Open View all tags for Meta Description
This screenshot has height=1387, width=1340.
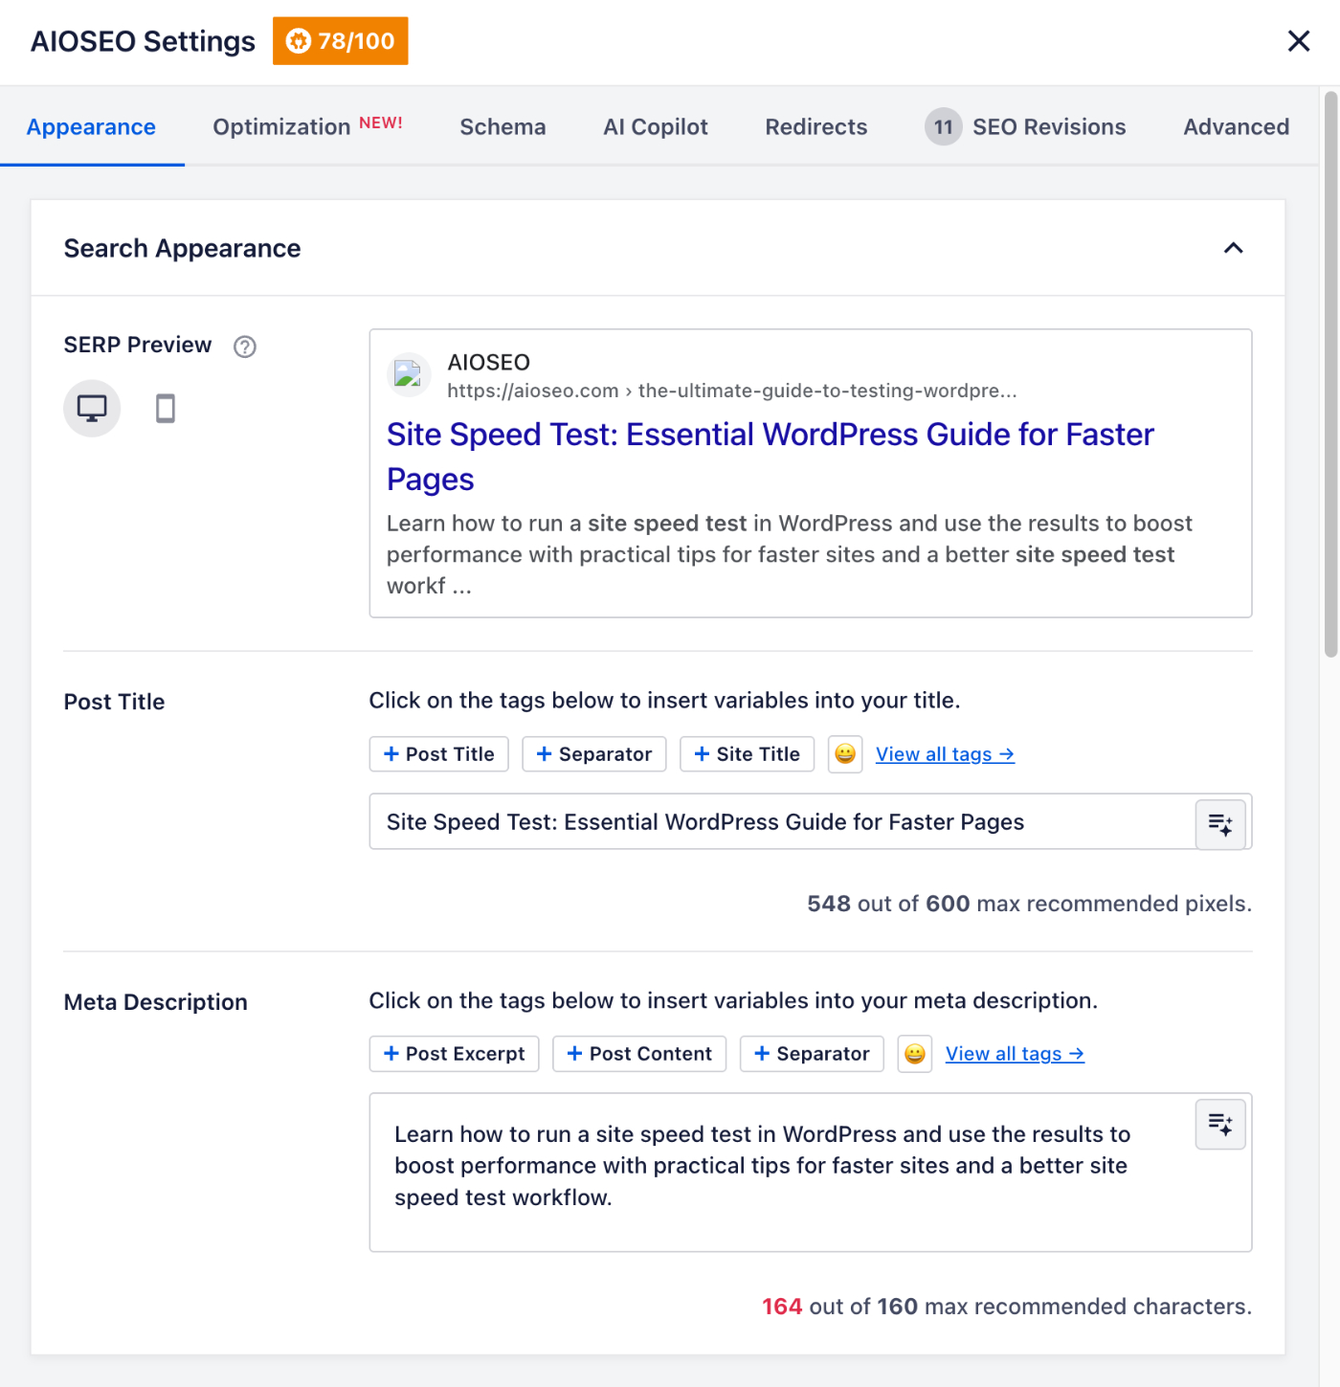[1015, 1054]
